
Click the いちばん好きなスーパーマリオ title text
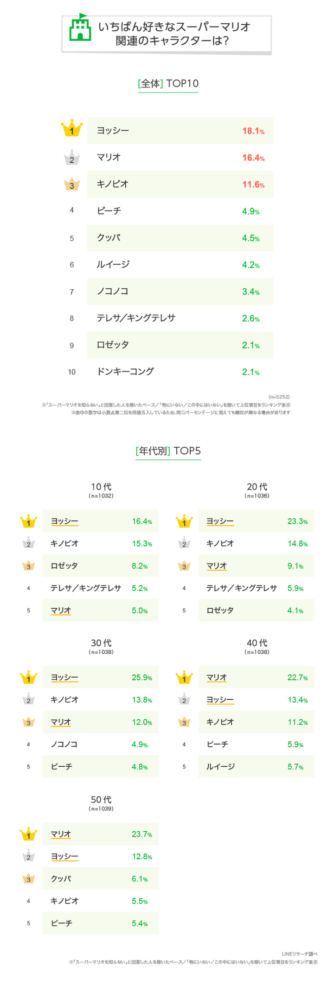(174, 27)
